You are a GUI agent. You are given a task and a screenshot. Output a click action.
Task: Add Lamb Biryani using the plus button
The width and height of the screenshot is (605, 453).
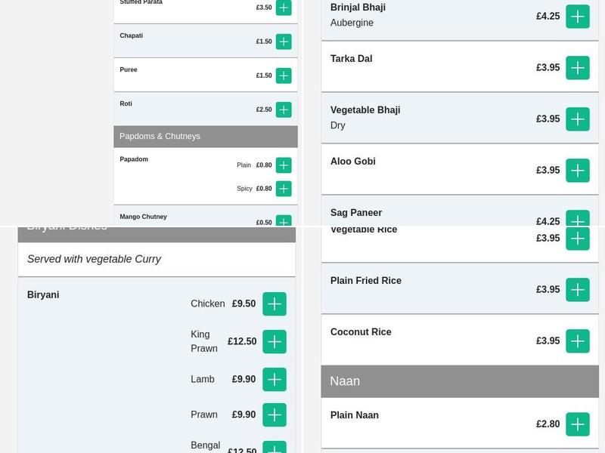click(275, 379)
